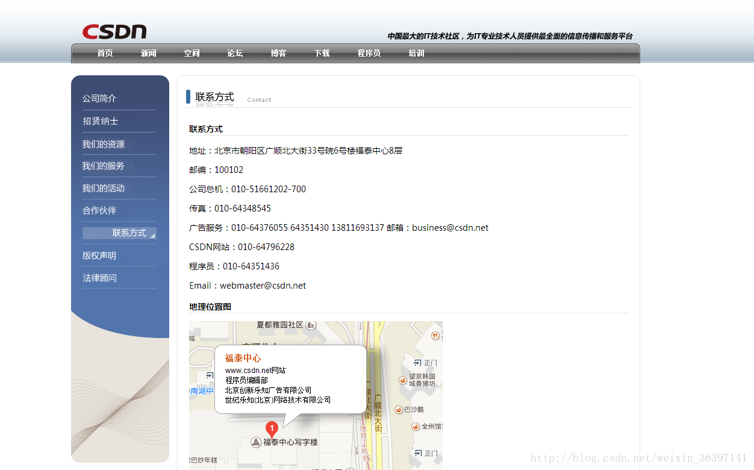Click the 福泰中心 title in map popup
Image resolution: width=754 pixels, height=470 pixels.
[x=243, y=358]
